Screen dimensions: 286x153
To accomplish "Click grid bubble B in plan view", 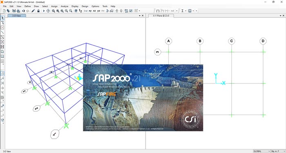I will coord(200,41).
